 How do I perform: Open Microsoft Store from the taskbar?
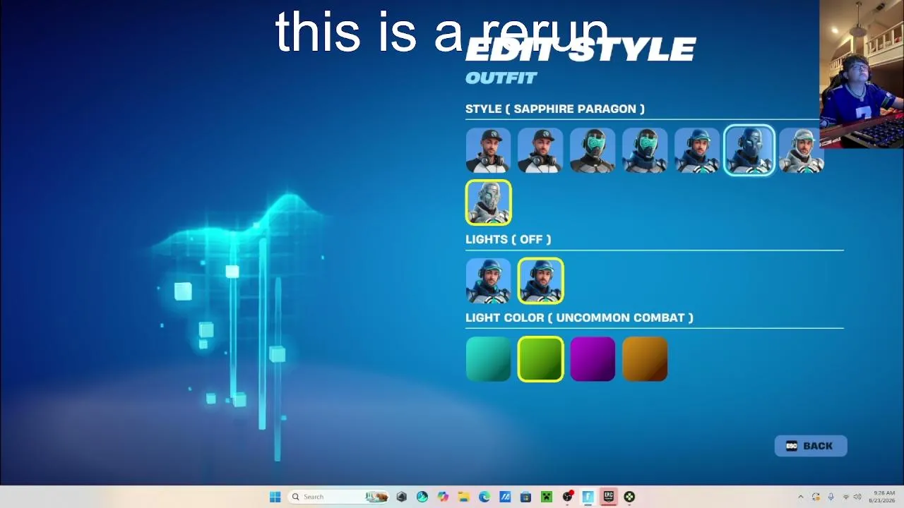point(525,497)
